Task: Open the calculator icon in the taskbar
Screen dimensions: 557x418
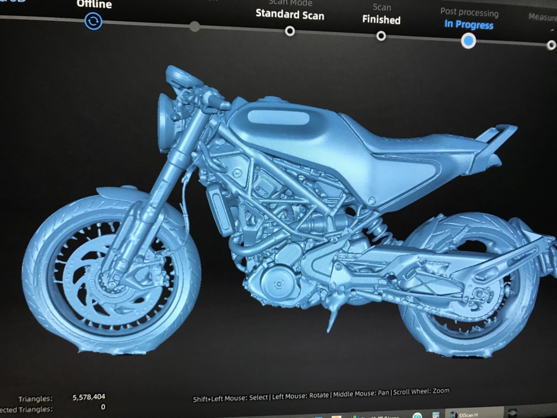Action: click(435, 415)
